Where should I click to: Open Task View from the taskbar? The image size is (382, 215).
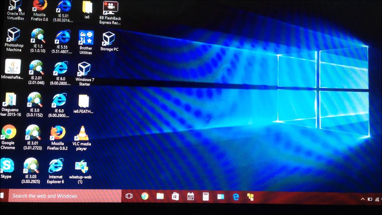129,196
